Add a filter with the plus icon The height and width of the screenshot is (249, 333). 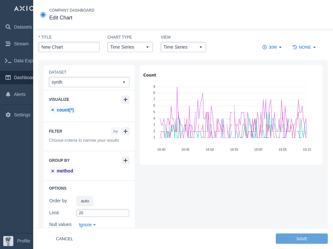tap(126, 131)
